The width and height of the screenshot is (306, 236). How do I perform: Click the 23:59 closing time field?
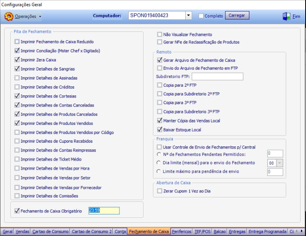[x=104, y=211]
